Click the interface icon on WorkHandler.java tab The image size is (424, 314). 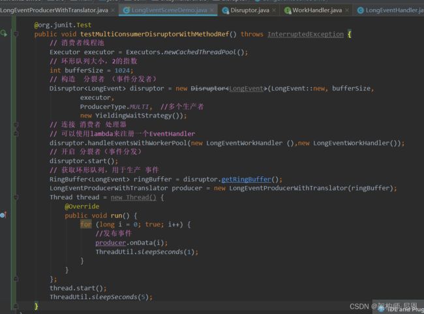tap(288, 10)
